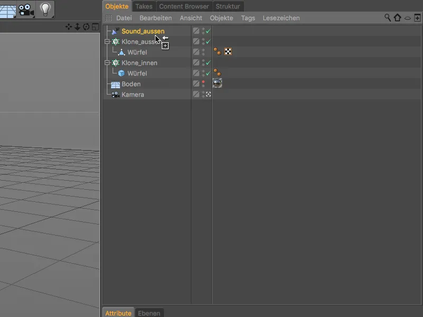Screen dimensions: 423x317
Task: Click the checkerboard texture tag
Action: pyautogui.click(x=228, y=51)
